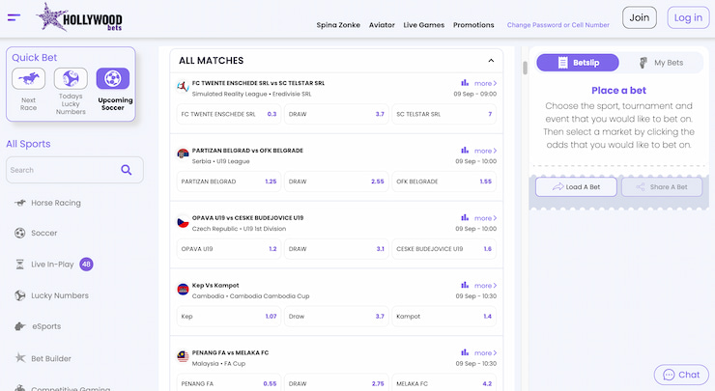Viewport: 715px width, 391px height.
Task: Click the All Sports search field
Action: [x=74, y=170]
